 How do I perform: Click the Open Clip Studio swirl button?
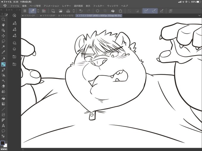click(44, 11)
